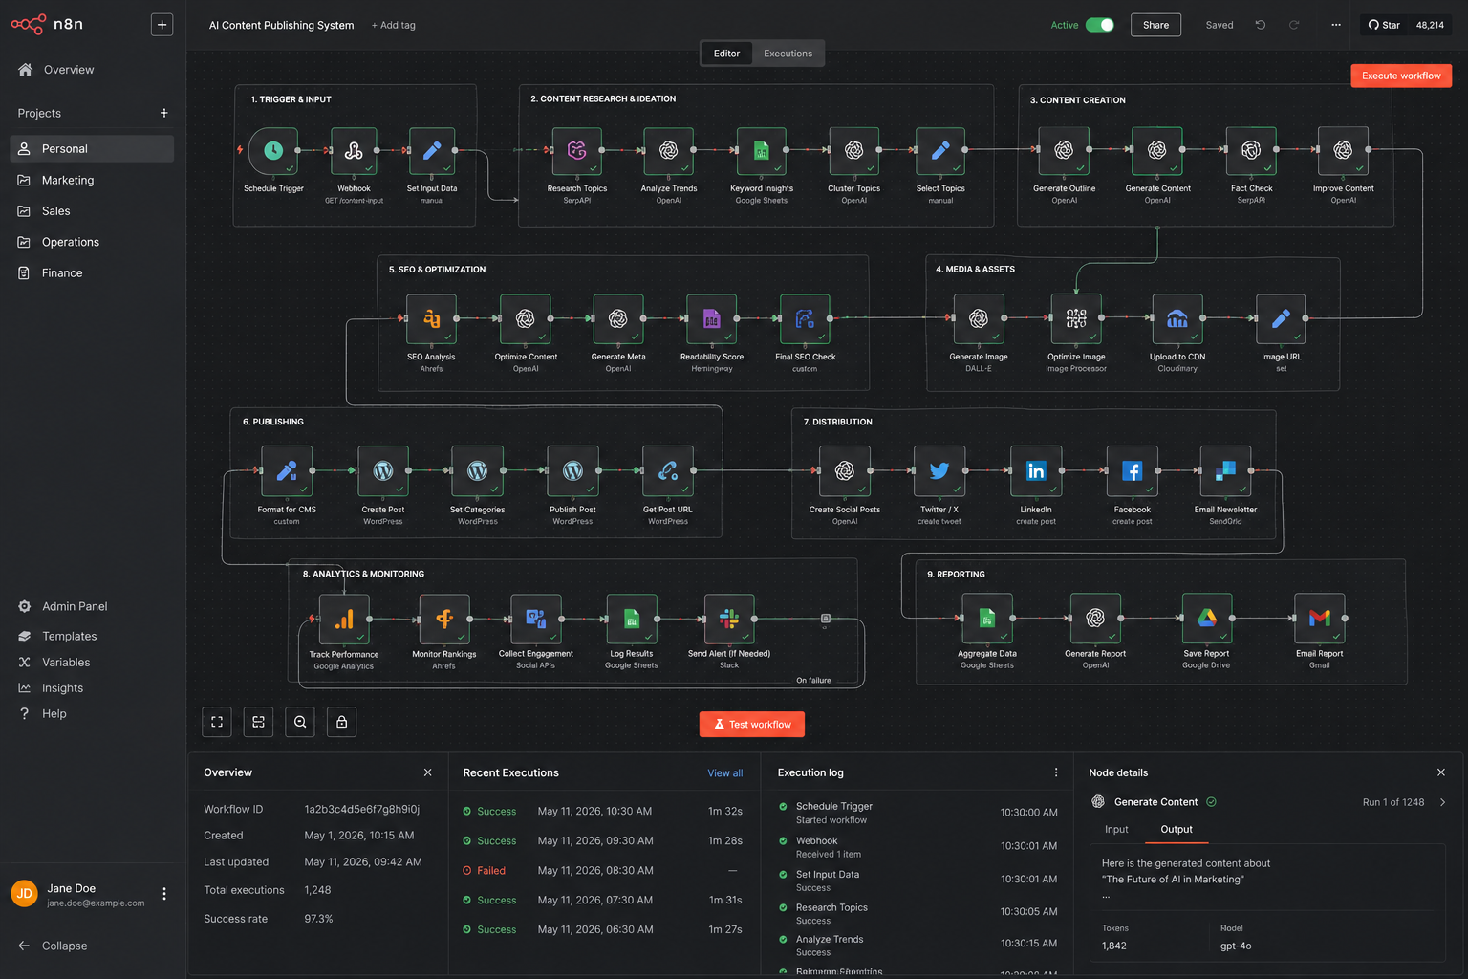Click the fit-to-view canvas icon
Viewport: 1468px width, 979px height.
[x=217, y=722]
